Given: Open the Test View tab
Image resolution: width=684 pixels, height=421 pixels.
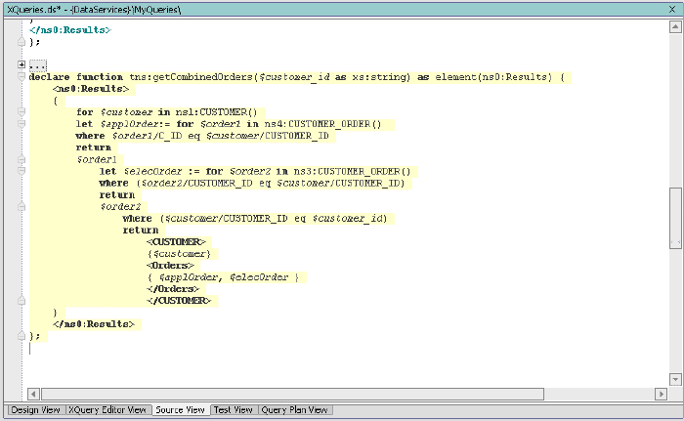Looking at the screenshot, I should click(x=233, y=410).
